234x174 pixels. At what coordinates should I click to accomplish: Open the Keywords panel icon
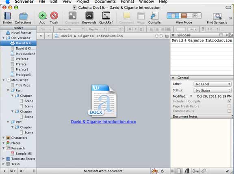coord(89,16)
